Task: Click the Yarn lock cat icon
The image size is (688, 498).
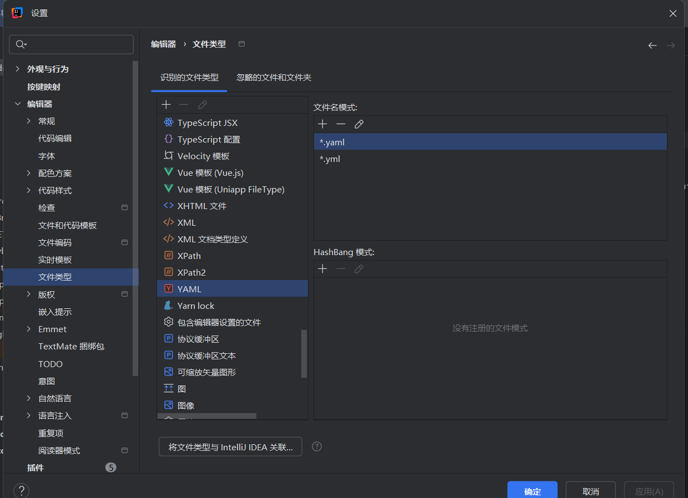Action: (x=169, y=306)
